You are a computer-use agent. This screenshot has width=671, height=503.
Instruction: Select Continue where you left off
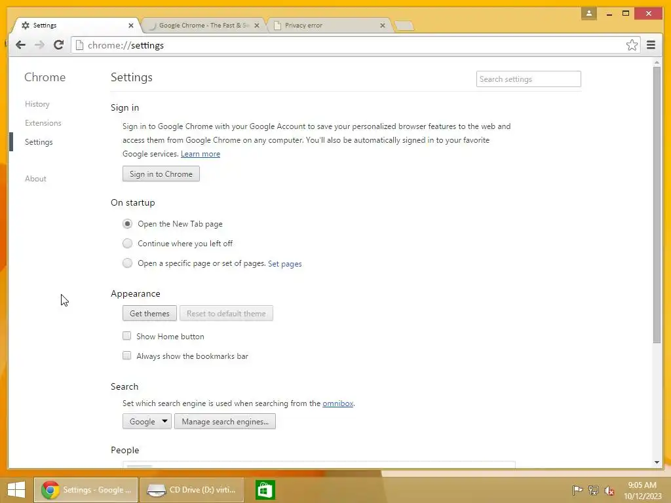(127, 244)
